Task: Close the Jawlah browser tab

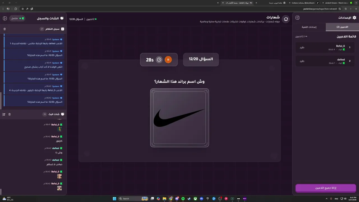Action: coord(223,3)
